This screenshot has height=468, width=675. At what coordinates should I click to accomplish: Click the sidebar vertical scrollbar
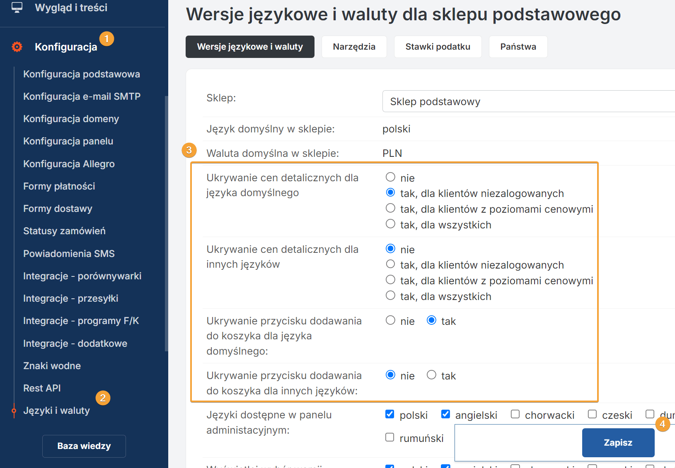tap(166, 223)
